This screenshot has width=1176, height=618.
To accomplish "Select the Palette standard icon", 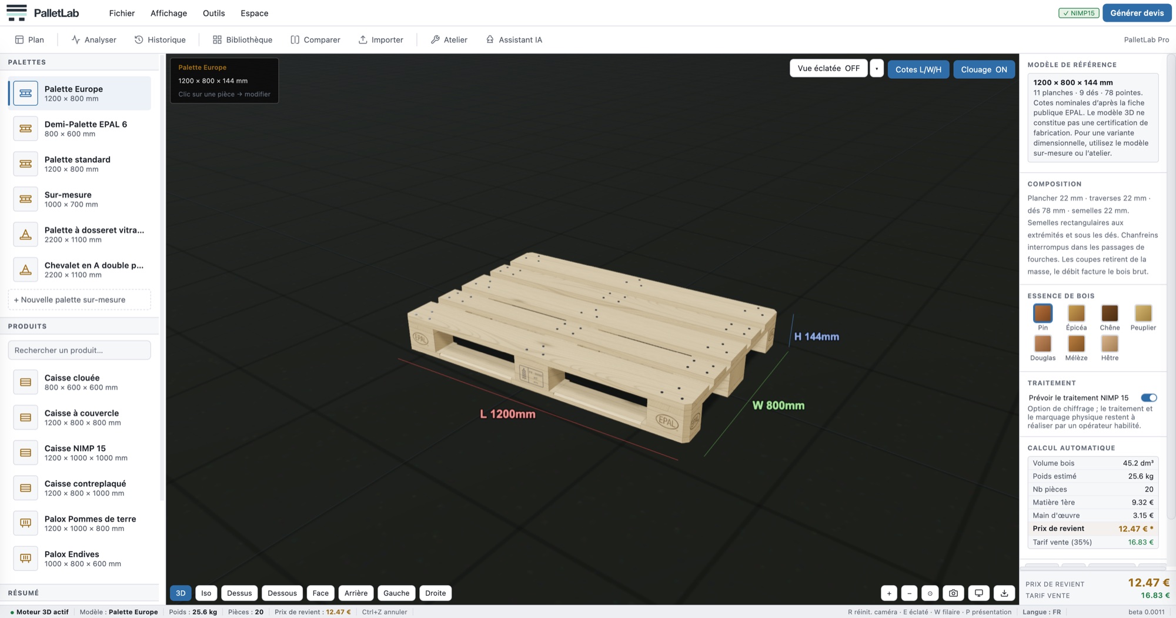I will (x=25, y=163).
